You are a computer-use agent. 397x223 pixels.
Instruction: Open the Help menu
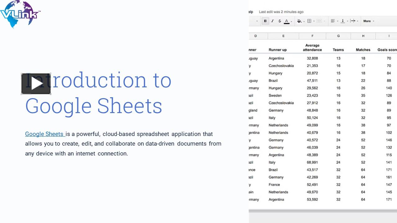point(250,12)
